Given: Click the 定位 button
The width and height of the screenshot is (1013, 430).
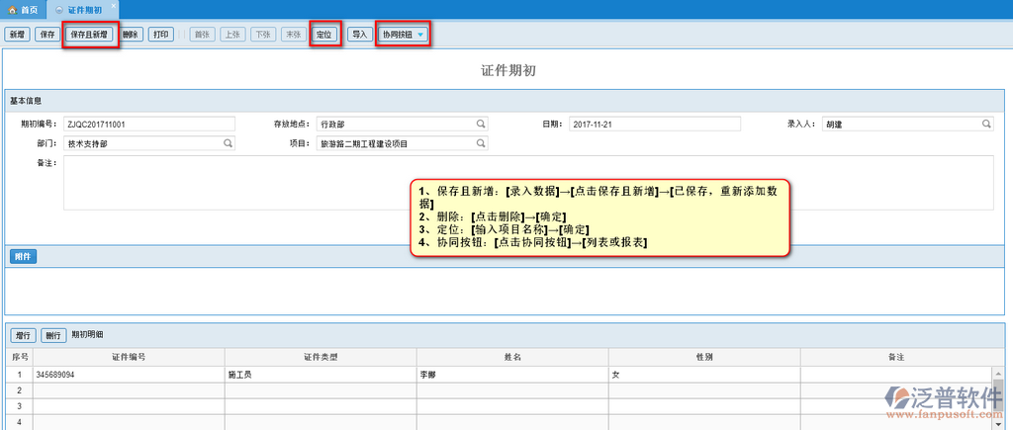Looking at the screenshot, I should tap(324, 35).
